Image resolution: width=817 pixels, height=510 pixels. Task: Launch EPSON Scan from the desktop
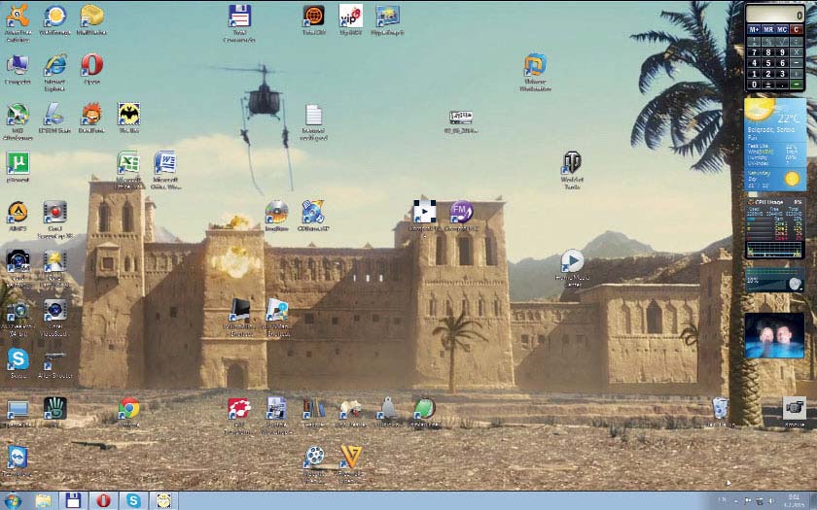[x=54, y=116]
